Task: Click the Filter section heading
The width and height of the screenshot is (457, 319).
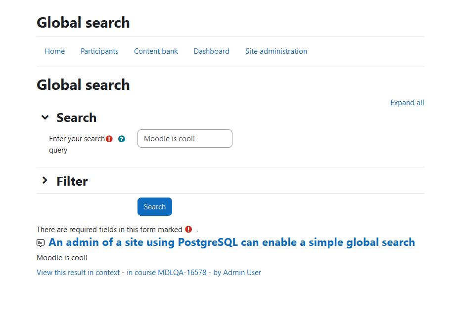Action: click(72, 181)
